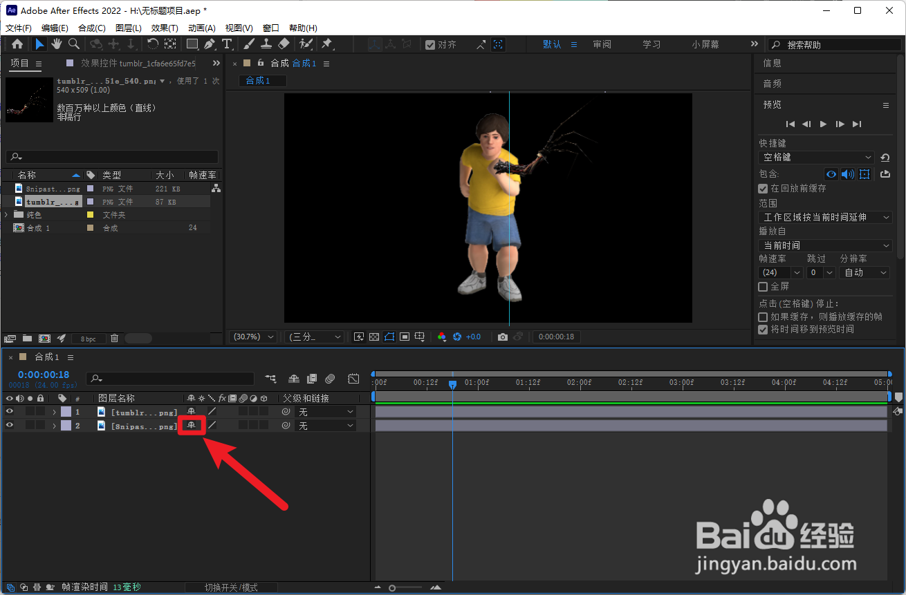Viewport: 906px width, 595px height.
Task: Toggle Fast Previews icon in viewer
Action: click(359, 337)
